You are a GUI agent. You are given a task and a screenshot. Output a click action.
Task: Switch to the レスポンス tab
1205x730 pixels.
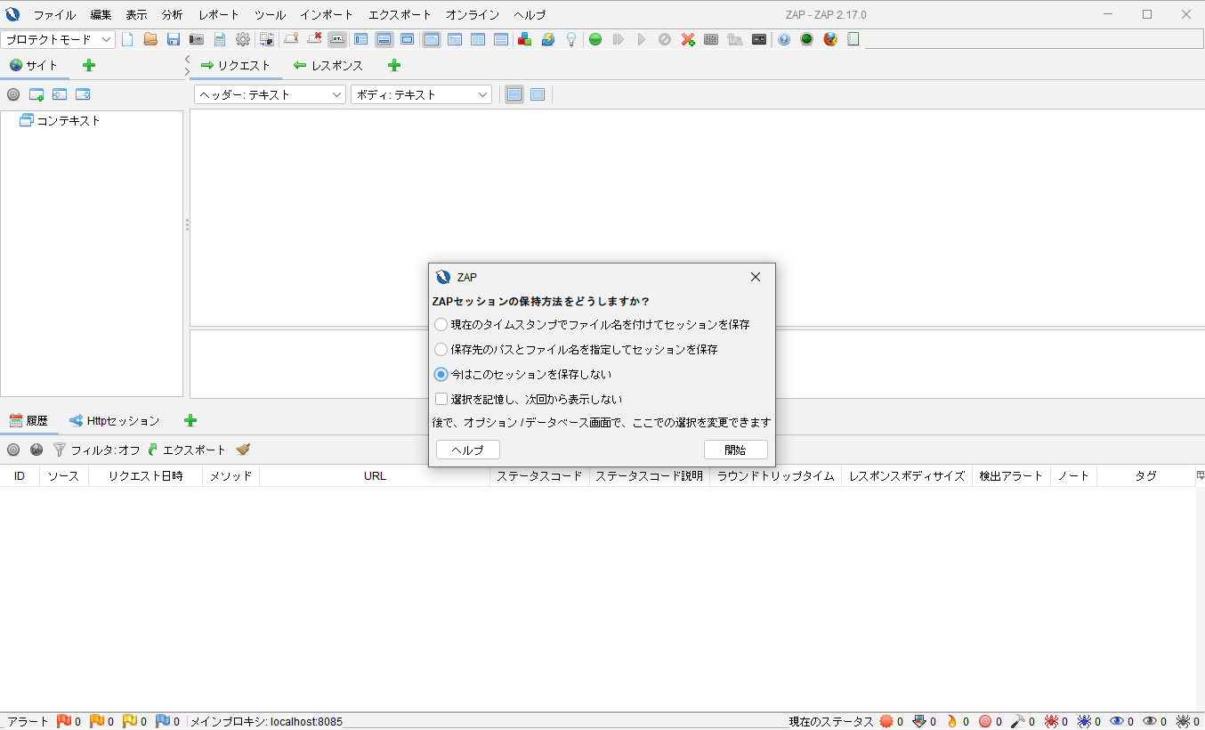coord(328,66)
